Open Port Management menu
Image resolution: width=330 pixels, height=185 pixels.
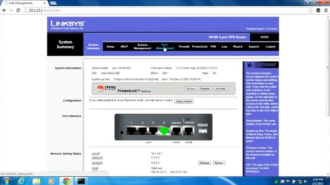[x=165, y=47]
